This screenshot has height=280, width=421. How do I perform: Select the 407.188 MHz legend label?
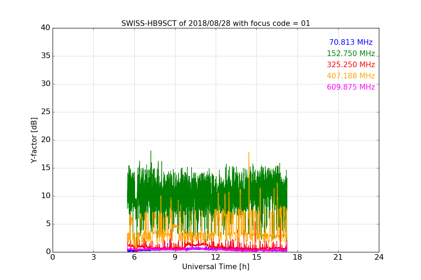tap(351, 76)
